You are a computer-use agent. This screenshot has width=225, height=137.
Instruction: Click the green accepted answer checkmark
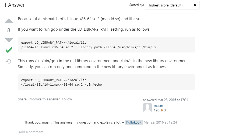coord(9,50)
